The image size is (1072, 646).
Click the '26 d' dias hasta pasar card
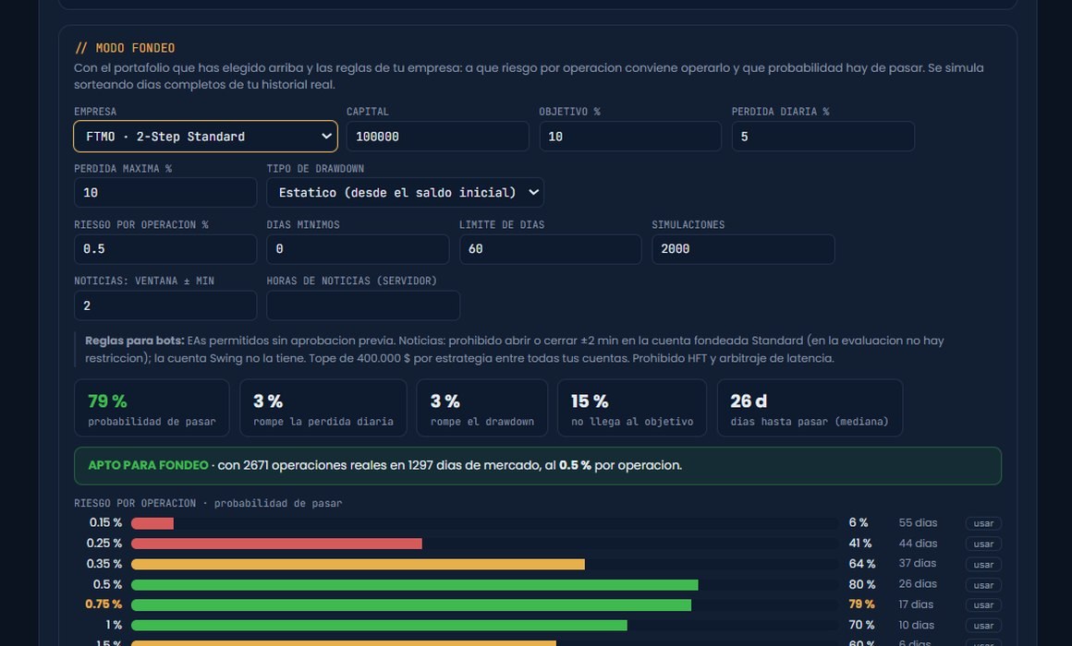click(x=810, y=408)
